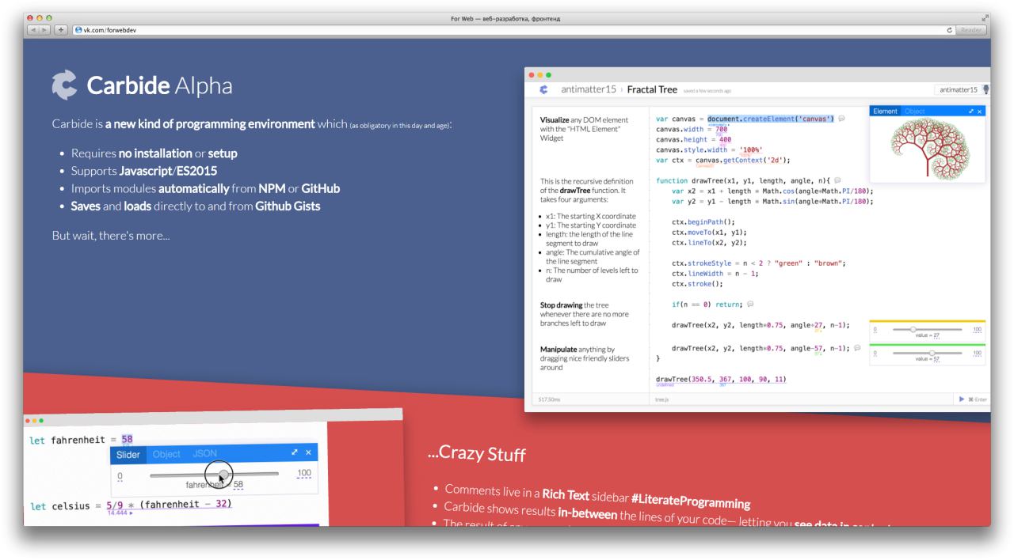This screenshot has height=560, width=1014.
Task: Click the antimatter15 breadcrumb link
Action: pyautogui.click(x=589, y=89)
